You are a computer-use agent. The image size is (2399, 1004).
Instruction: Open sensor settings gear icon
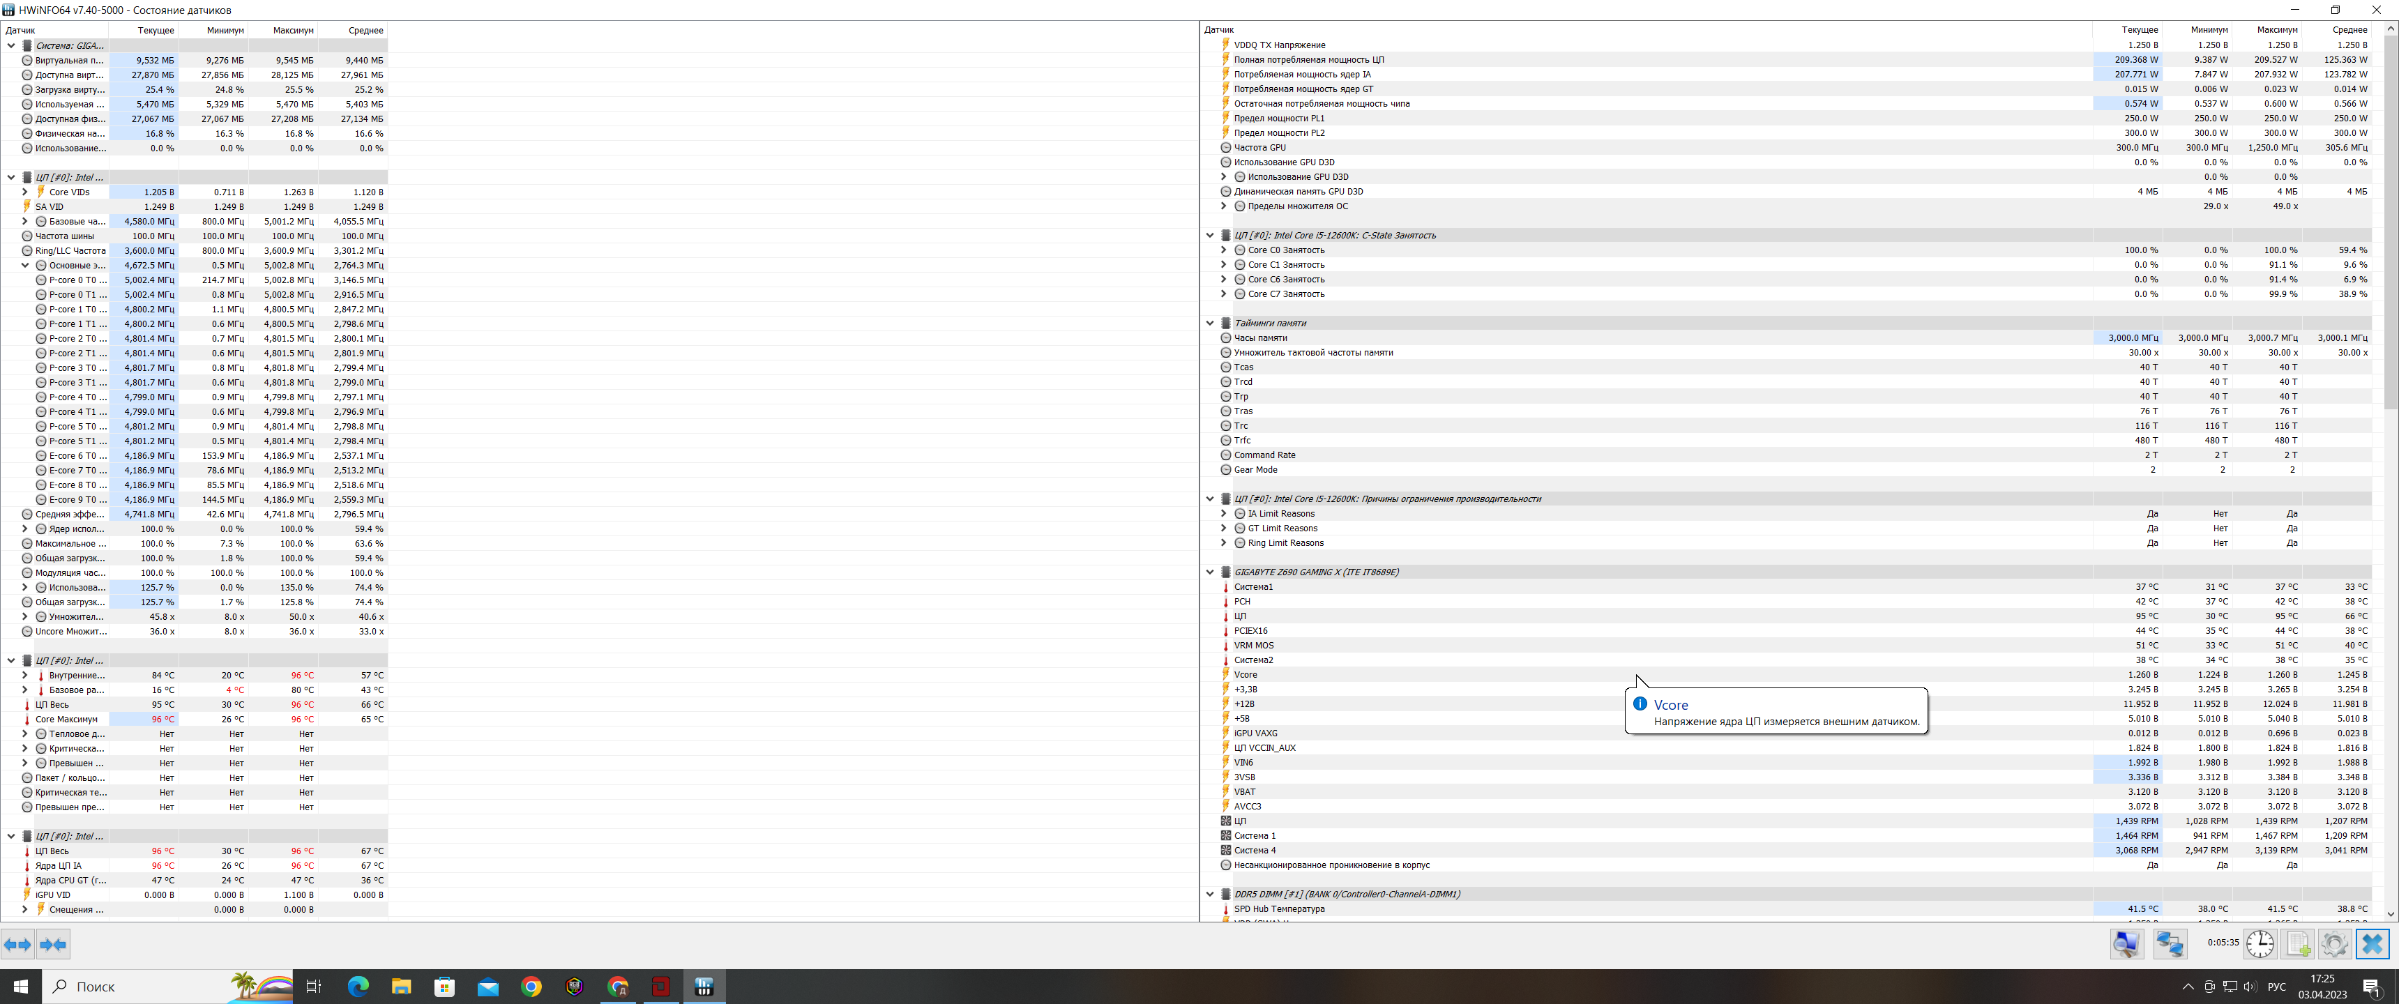pos(2334,943)
